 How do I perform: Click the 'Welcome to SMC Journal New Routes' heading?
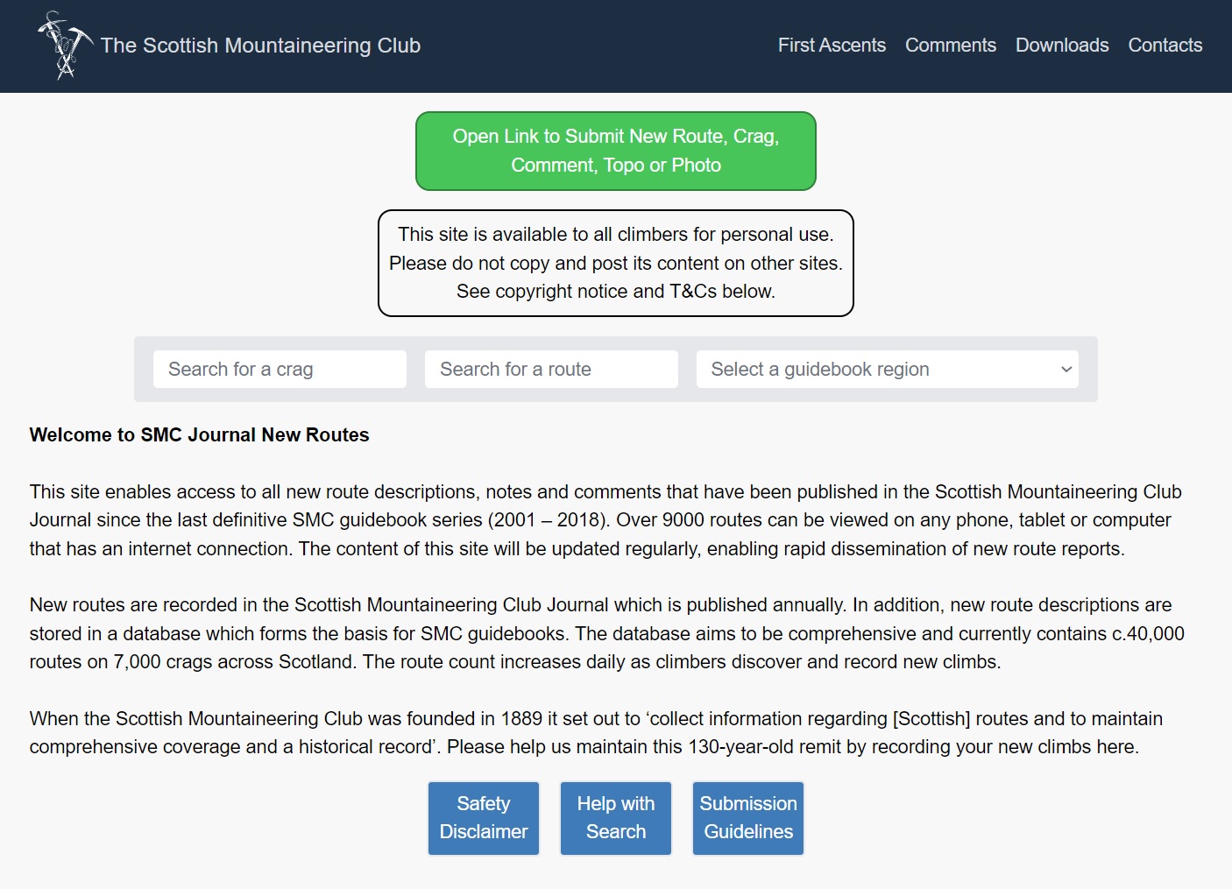coord(199,435)
